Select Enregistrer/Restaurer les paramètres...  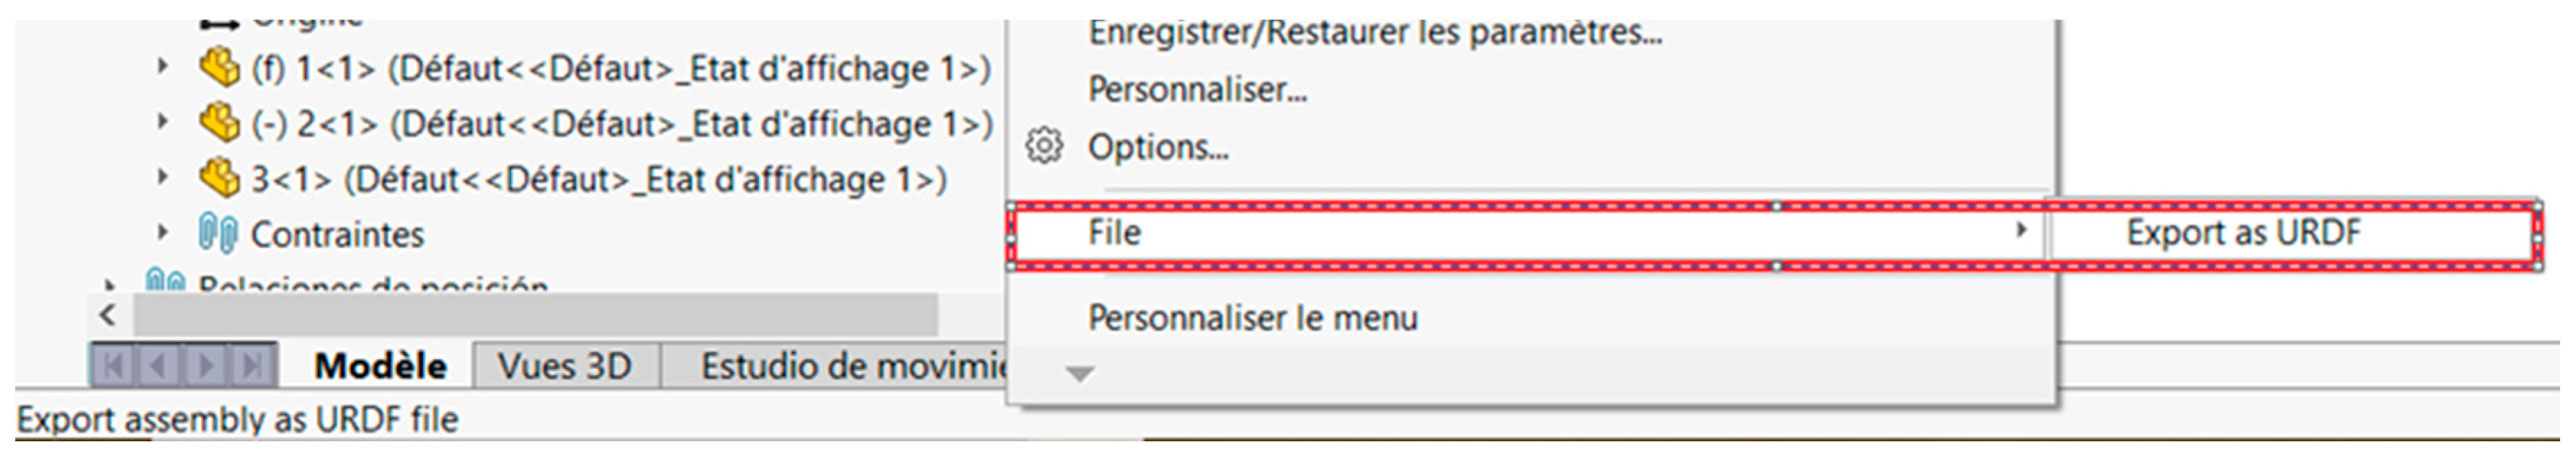point(1374,33)
